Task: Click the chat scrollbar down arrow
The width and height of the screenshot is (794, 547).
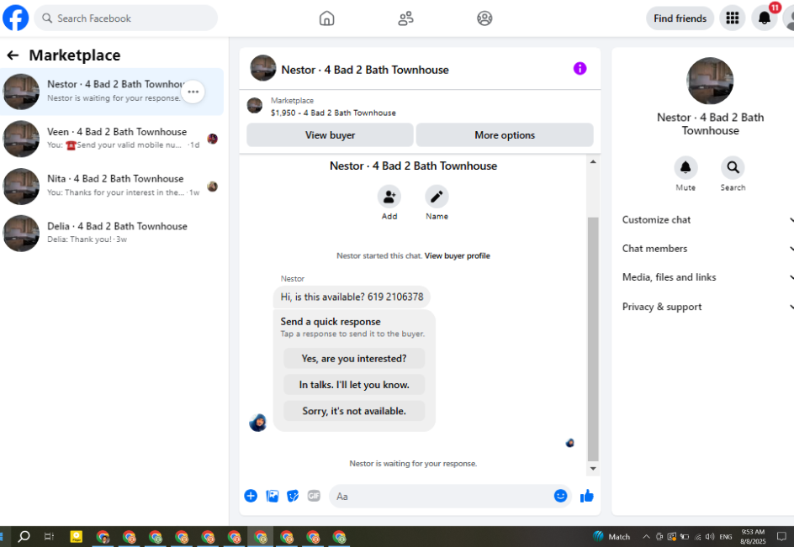Action: 593,469
